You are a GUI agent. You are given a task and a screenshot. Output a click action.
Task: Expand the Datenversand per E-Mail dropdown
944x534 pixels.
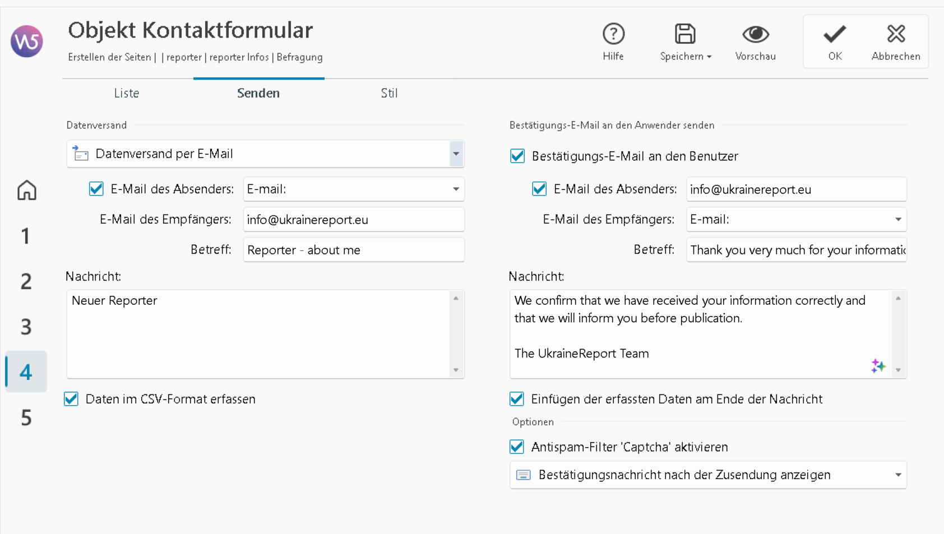coord(456,154)
